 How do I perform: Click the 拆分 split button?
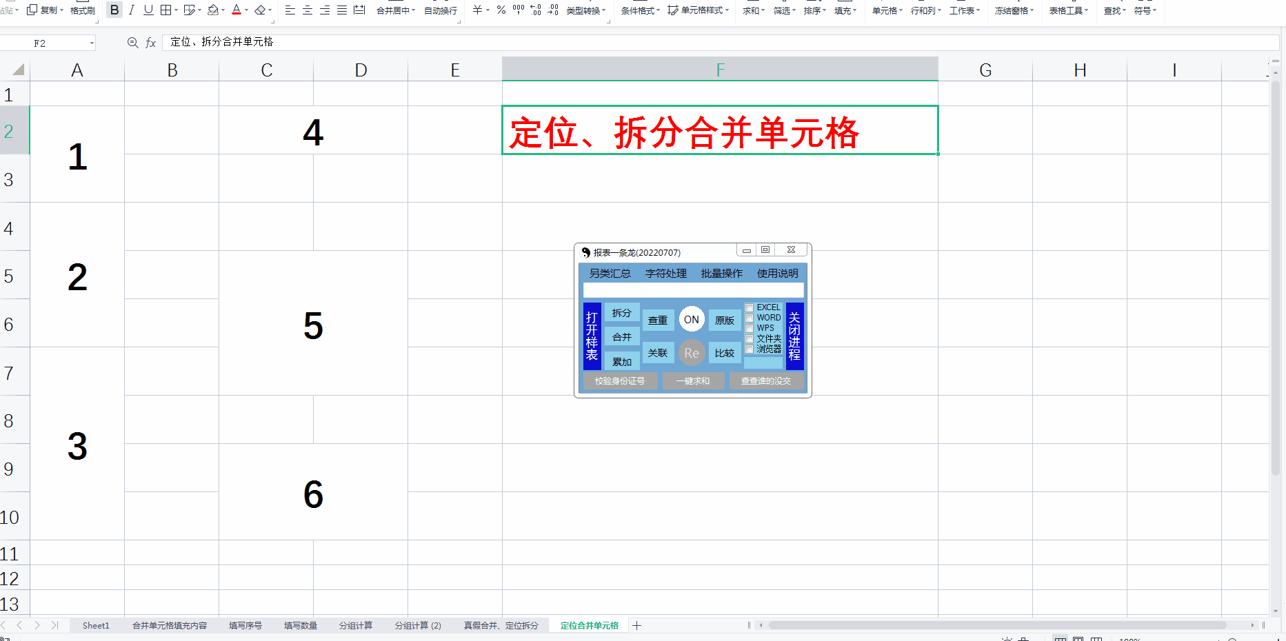[x=622, y=312]
